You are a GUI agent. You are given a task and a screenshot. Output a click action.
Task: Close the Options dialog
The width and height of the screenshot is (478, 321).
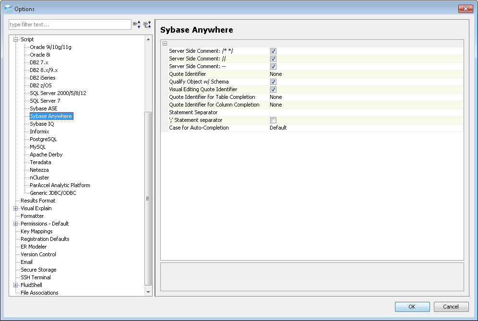click(466, 9)
